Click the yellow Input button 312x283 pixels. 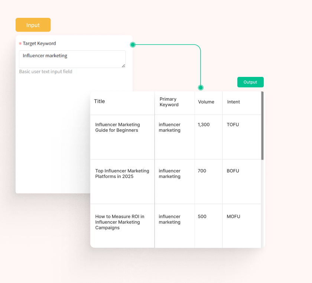click(x=33, y=25)
